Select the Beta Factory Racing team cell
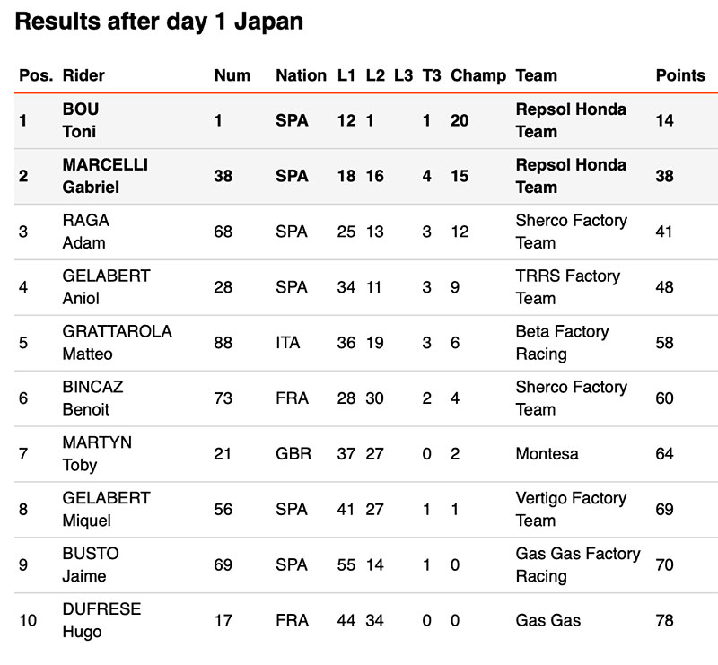The width and height of the screenshot is (718, 665). [x=562, y=342]
